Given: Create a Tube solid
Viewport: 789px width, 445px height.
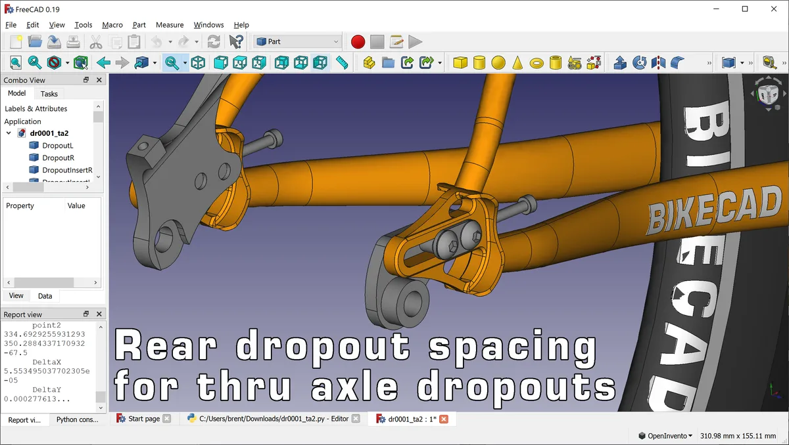Looking at the screenshot, I should (556, 63).
